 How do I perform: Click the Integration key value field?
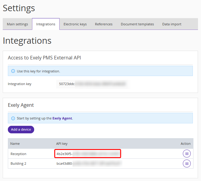91,84
